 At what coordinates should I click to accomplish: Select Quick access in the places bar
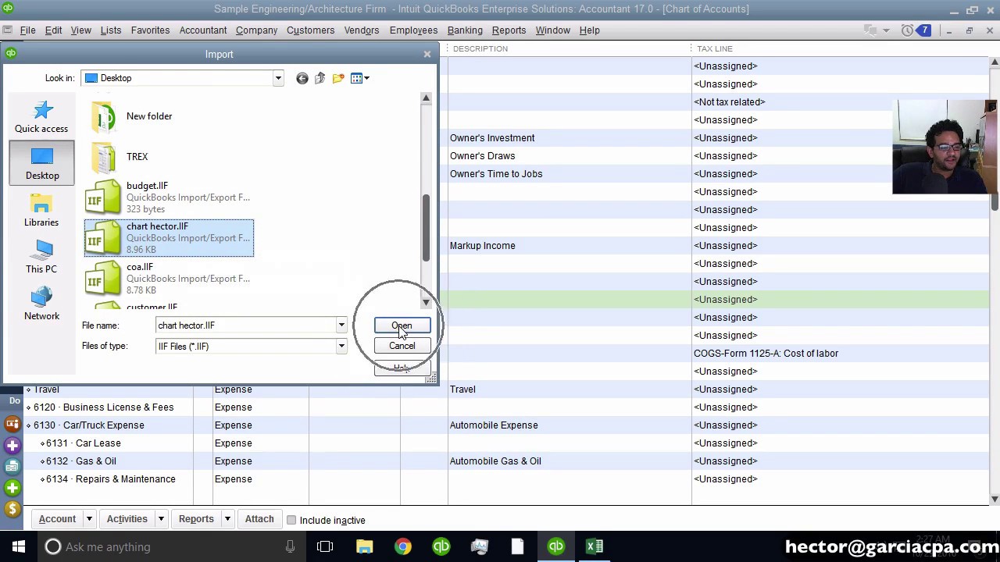pos(41,117)
